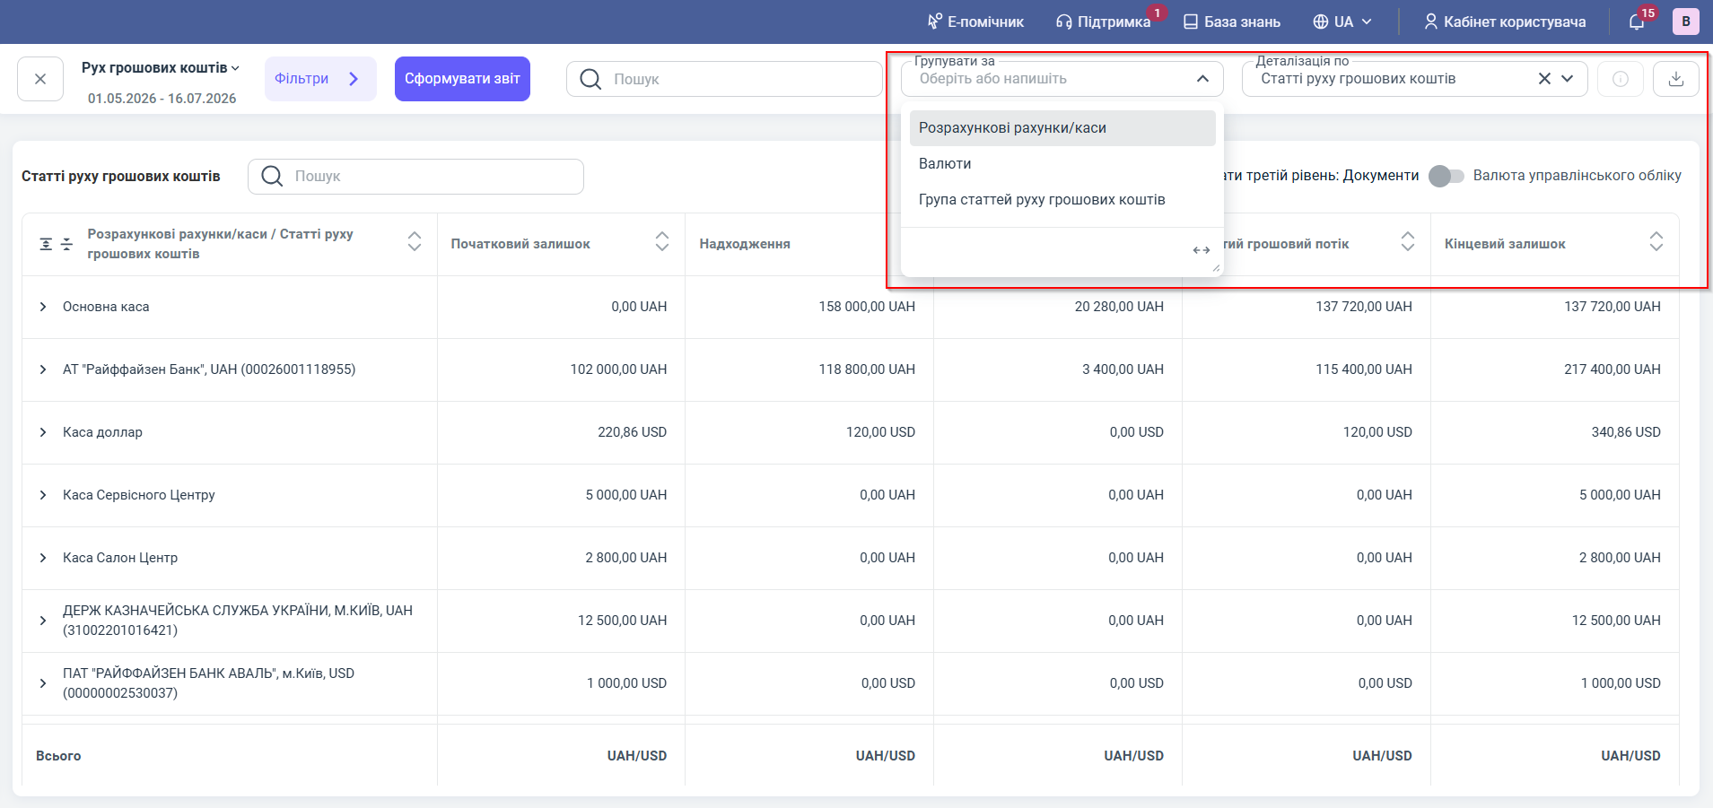The width and height of the screenshot is (1713, 808).
Task: Focus the table Пошук search field
Action: (x=416, y=177)
